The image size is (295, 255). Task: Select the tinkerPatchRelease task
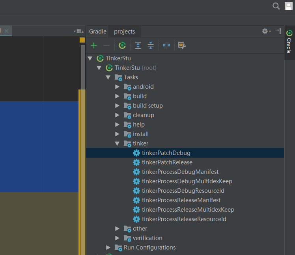[167, 162]
